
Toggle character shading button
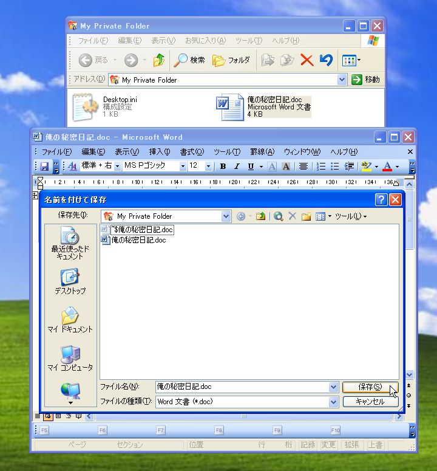286,166
